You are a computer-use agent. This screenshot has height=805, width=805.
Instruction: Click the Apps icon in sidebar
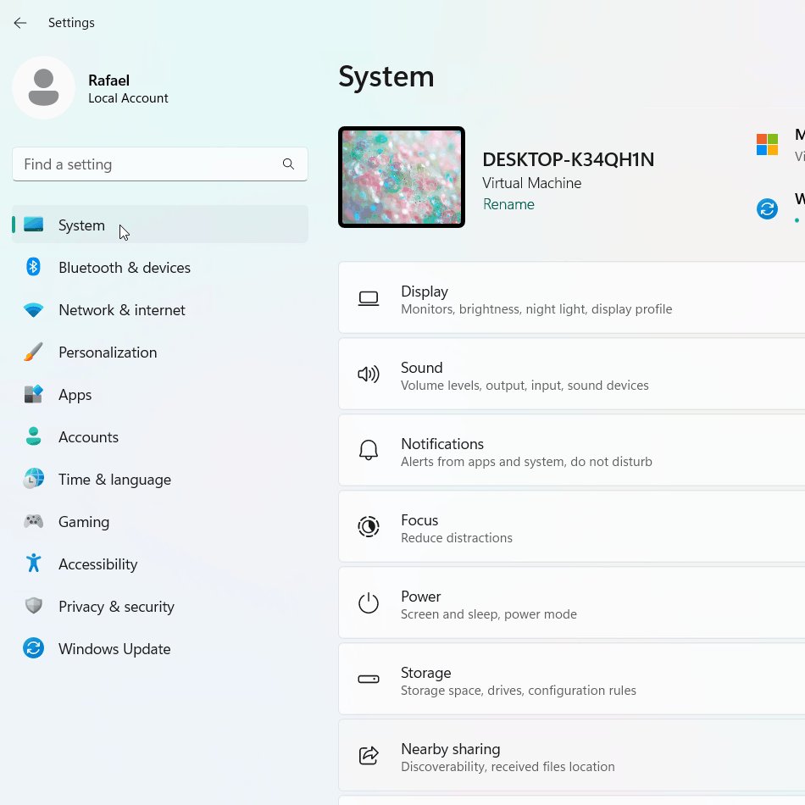click(x=33, y=394)
